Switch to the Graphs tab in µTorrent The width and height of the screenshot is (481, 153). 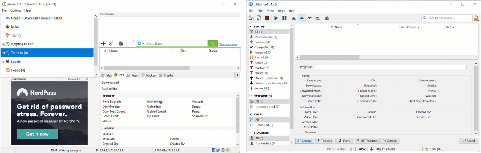tap(166, 75)
